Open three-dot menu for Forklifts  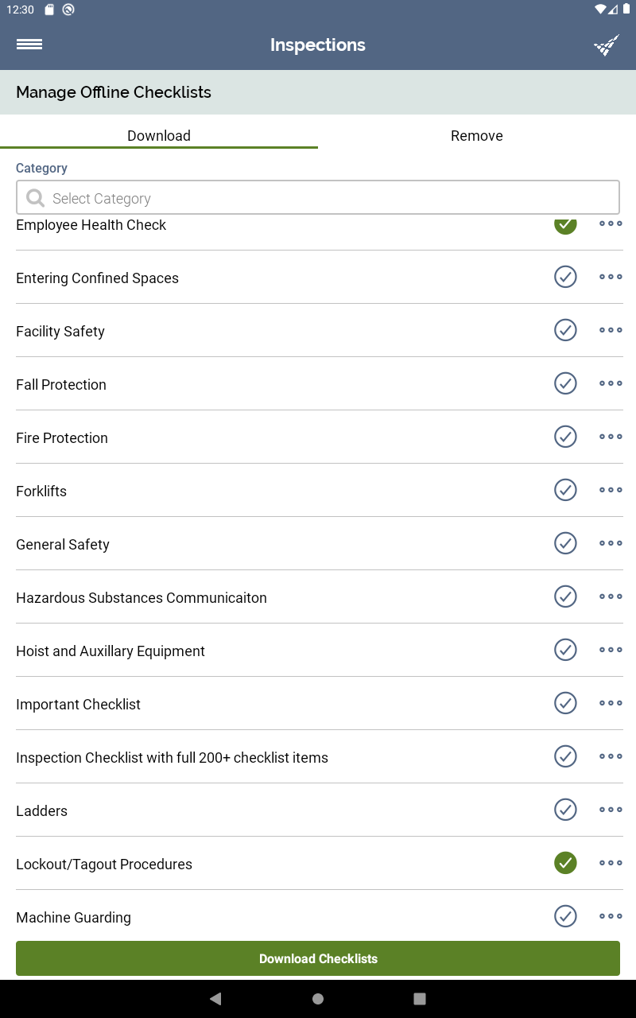[611, 490]
